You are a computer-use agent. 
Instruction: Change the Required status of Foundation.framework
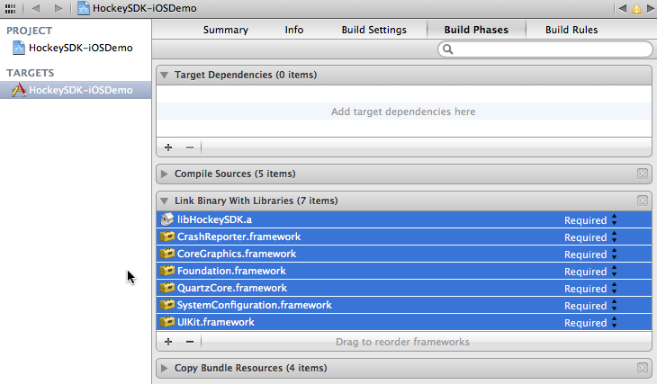point(590,272)
